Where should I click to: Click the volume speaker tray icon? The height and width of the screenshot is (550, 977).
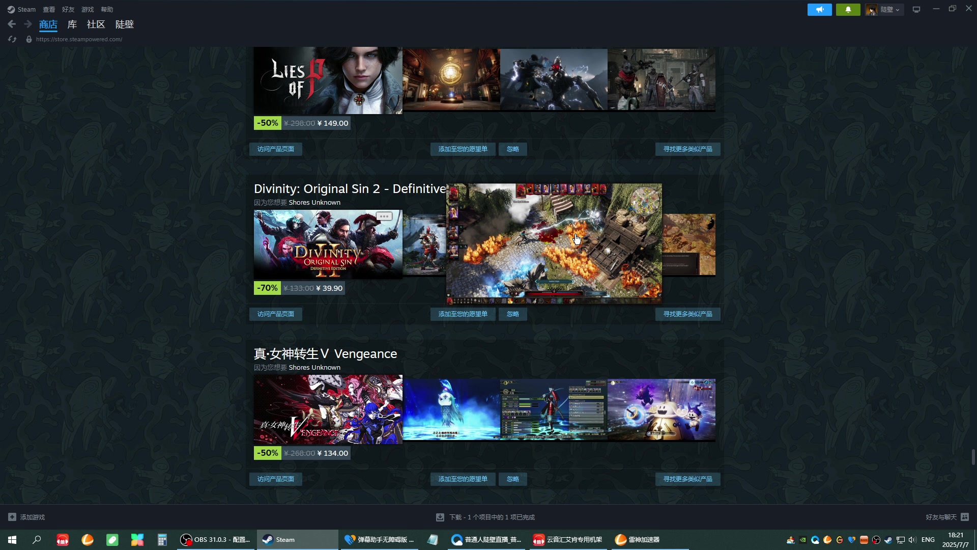[912, 540]
